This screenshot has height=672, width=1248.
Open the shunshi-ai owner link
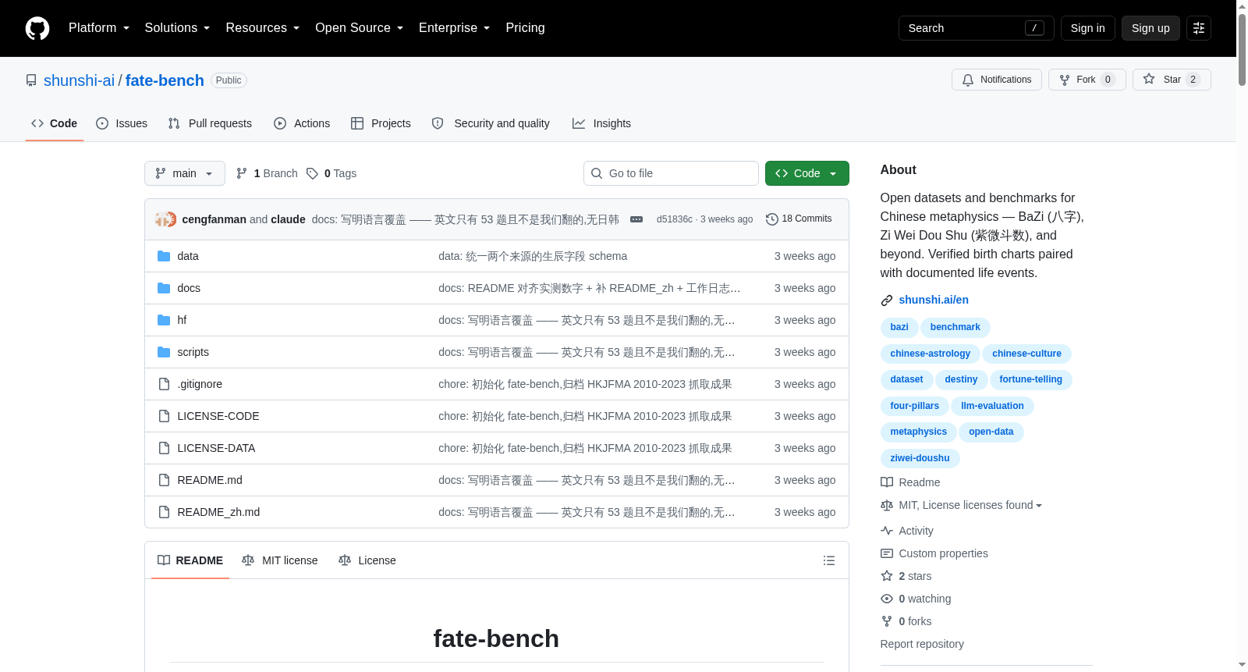click(x=79, y=80)
